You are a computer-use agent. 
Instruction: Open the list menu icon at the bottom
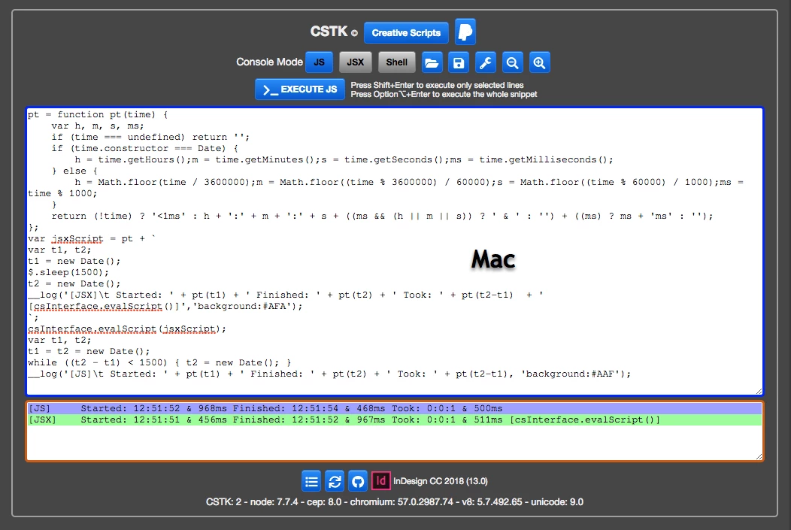[x=311, y=481]
